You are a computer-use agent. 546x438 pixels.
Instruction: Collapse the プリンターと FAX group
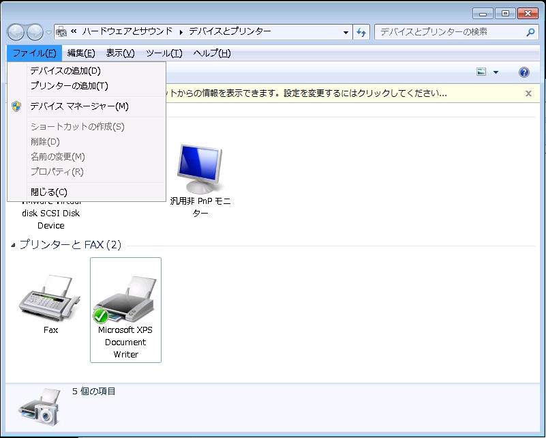(x=14, y=245)
